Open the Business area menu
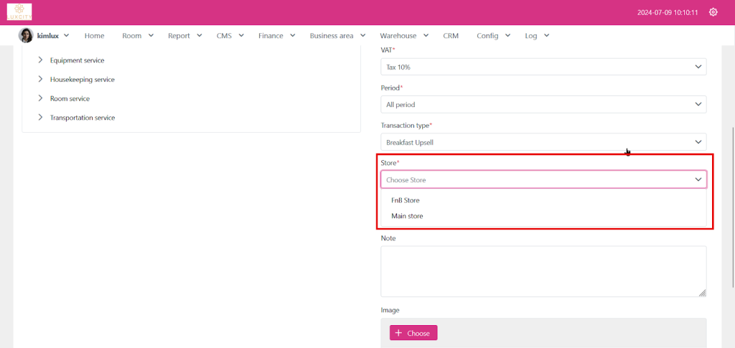735x348 pixels. [x=337, y=36]
